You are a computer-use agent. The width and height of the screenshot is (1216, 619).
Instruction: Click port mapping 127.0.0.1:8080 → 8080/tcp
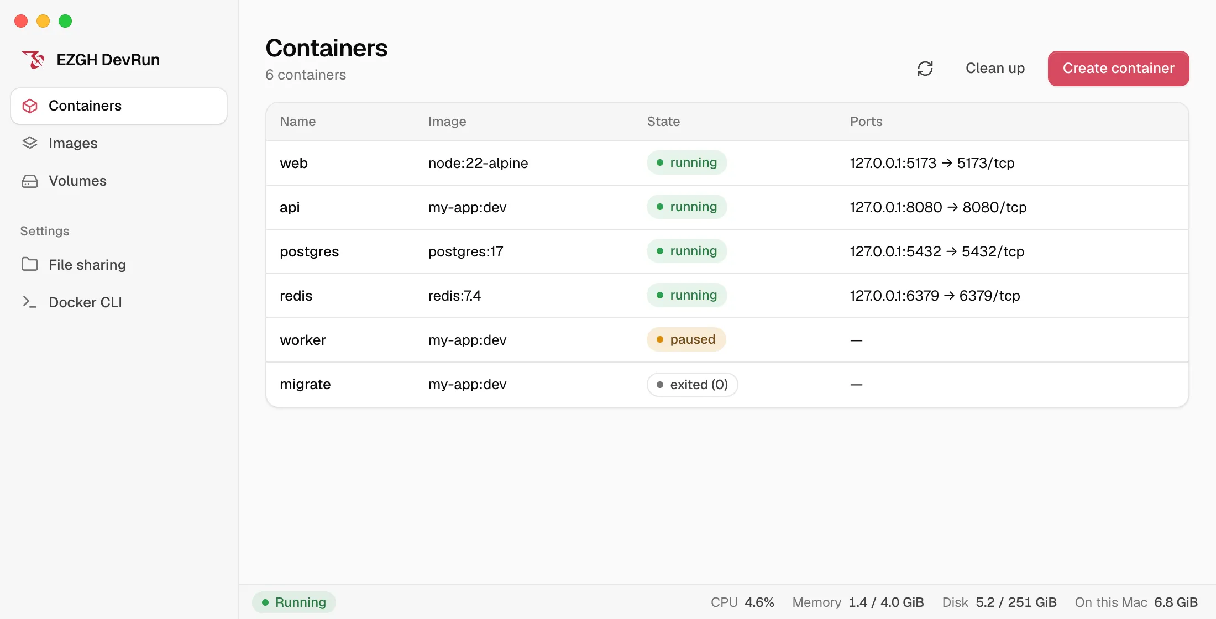coord(938,207)
